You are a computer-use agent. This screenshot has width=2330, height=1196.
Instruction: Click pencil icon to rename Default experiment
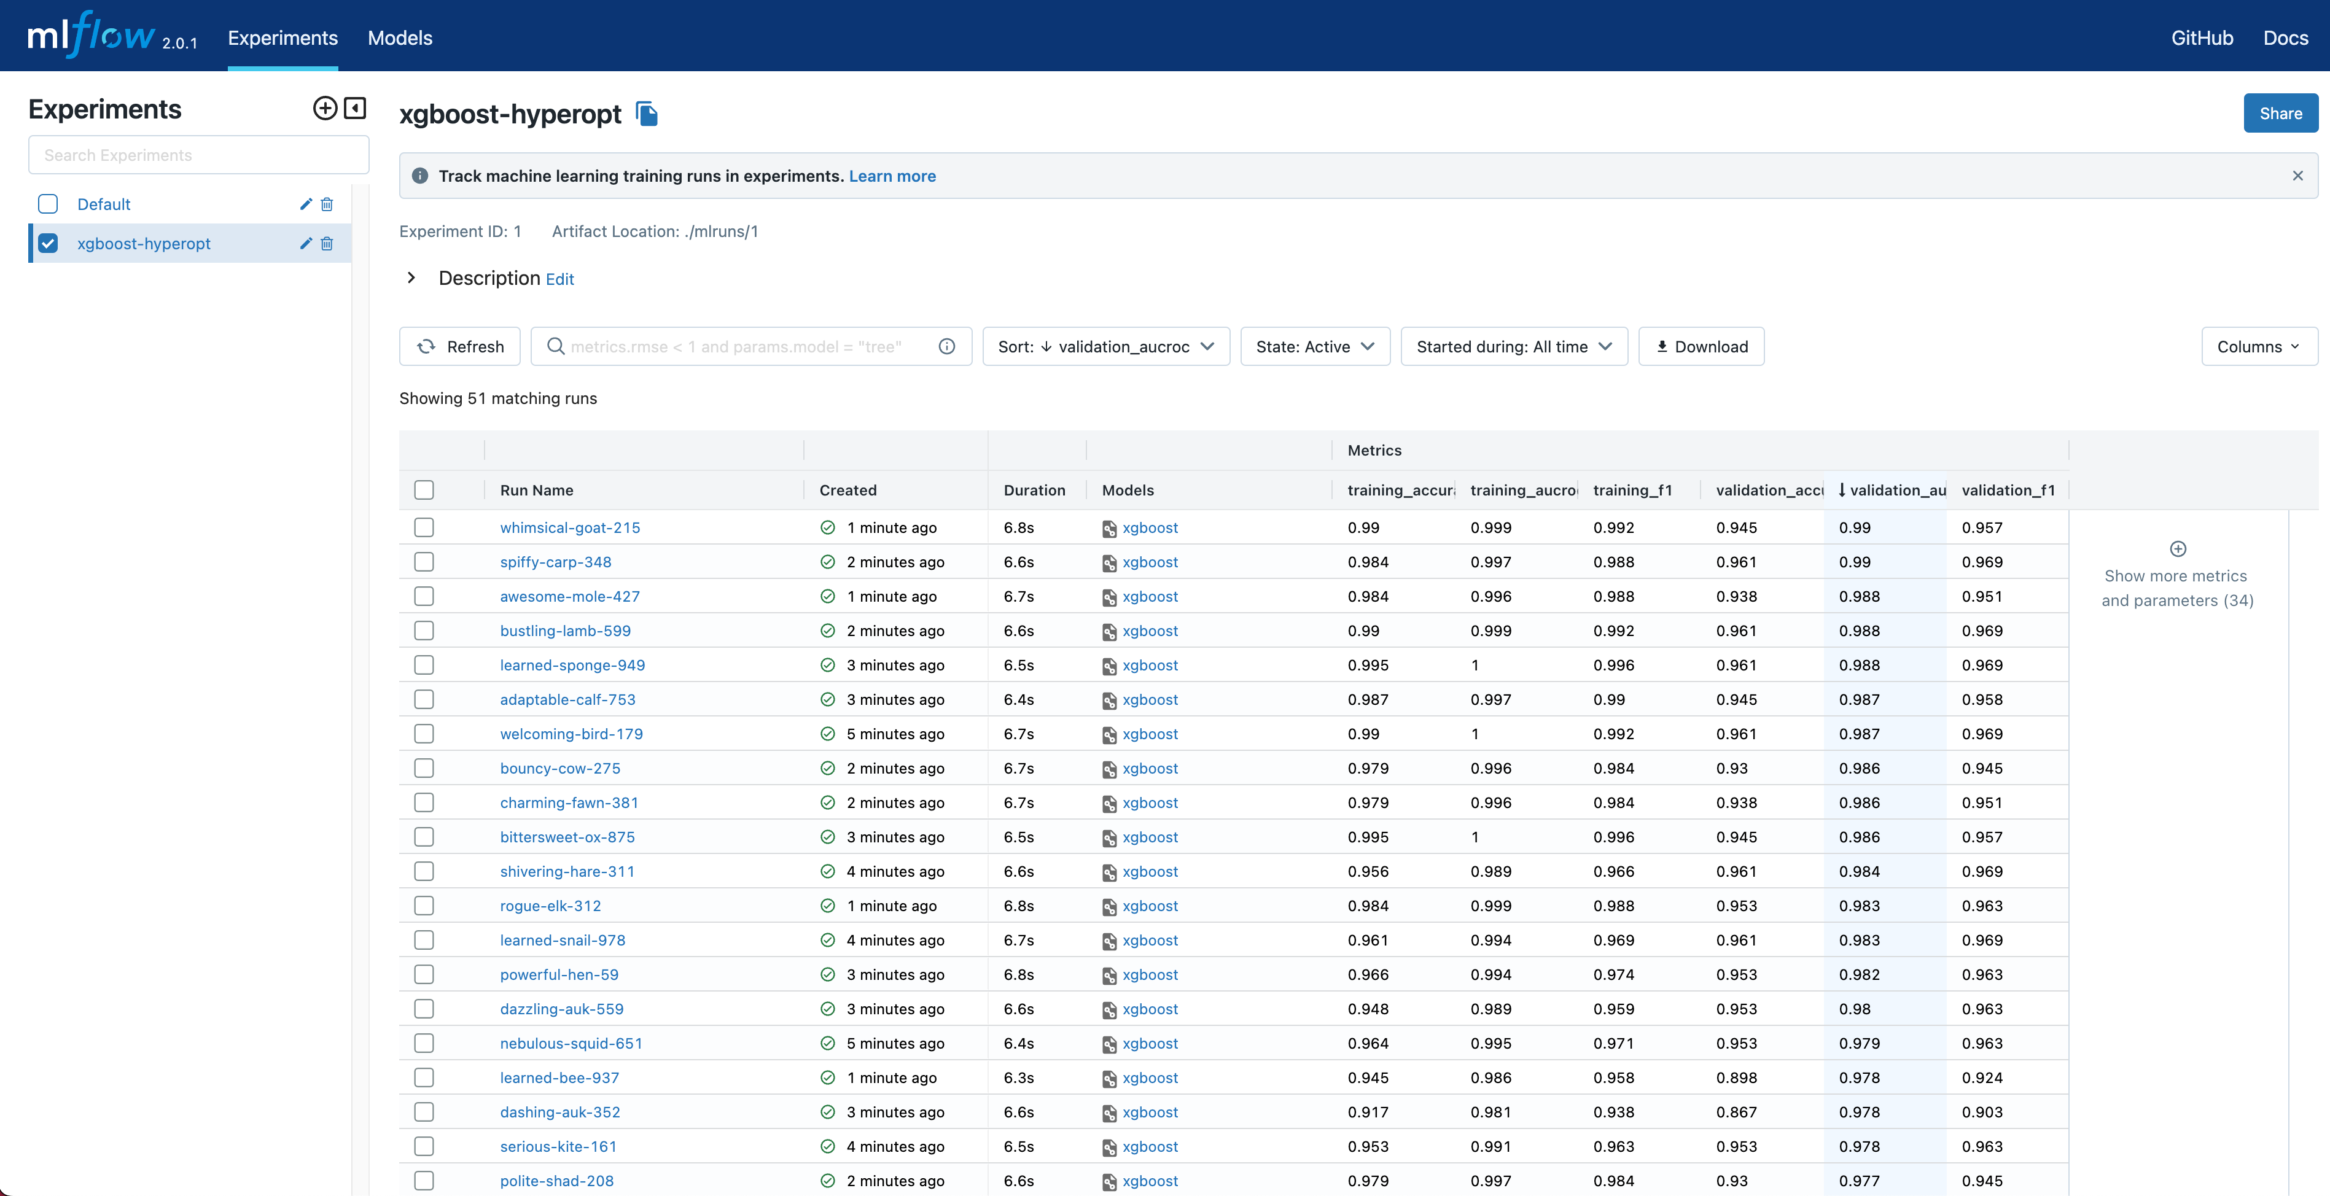(x=306, y=204)
